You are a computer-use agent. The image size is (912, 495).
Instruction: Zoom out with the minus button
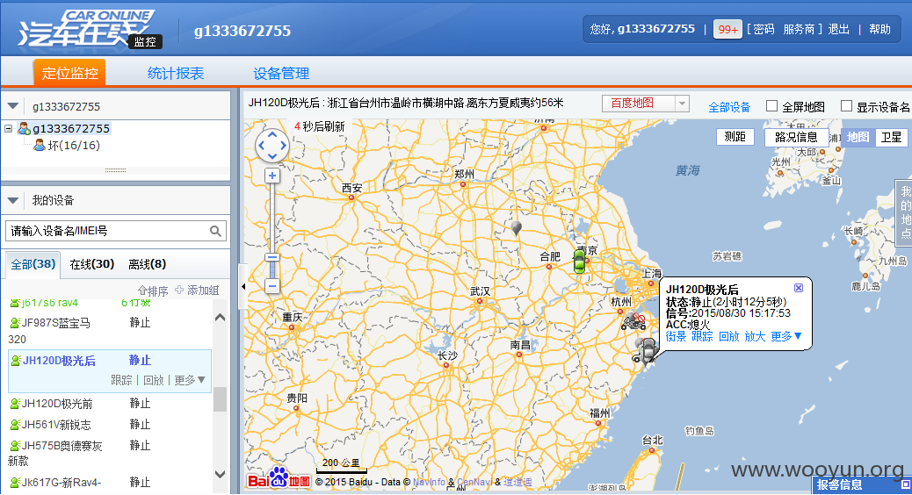tap(271, 286)
